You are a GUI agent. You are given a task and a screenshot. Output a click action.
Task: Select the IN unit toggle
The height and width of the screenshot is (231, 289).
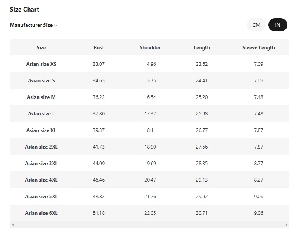pyautogui.click(x=277, y=25)
